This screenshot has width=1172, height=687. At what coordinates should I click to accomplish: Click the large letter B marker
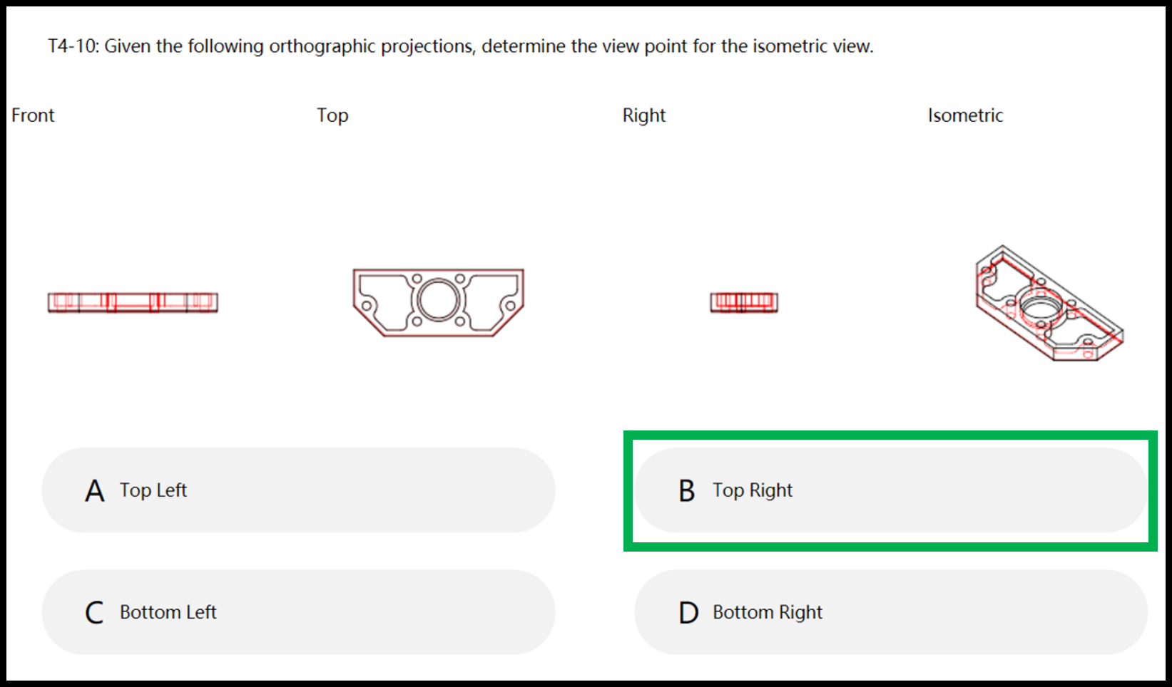coord(687,491)
